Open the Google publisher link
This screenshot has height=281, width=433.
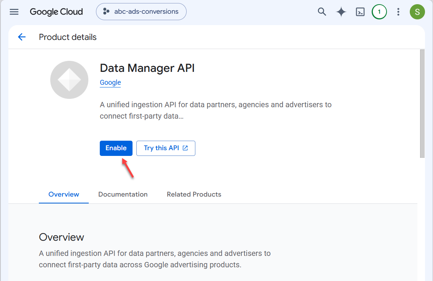[x=110, y=83]
